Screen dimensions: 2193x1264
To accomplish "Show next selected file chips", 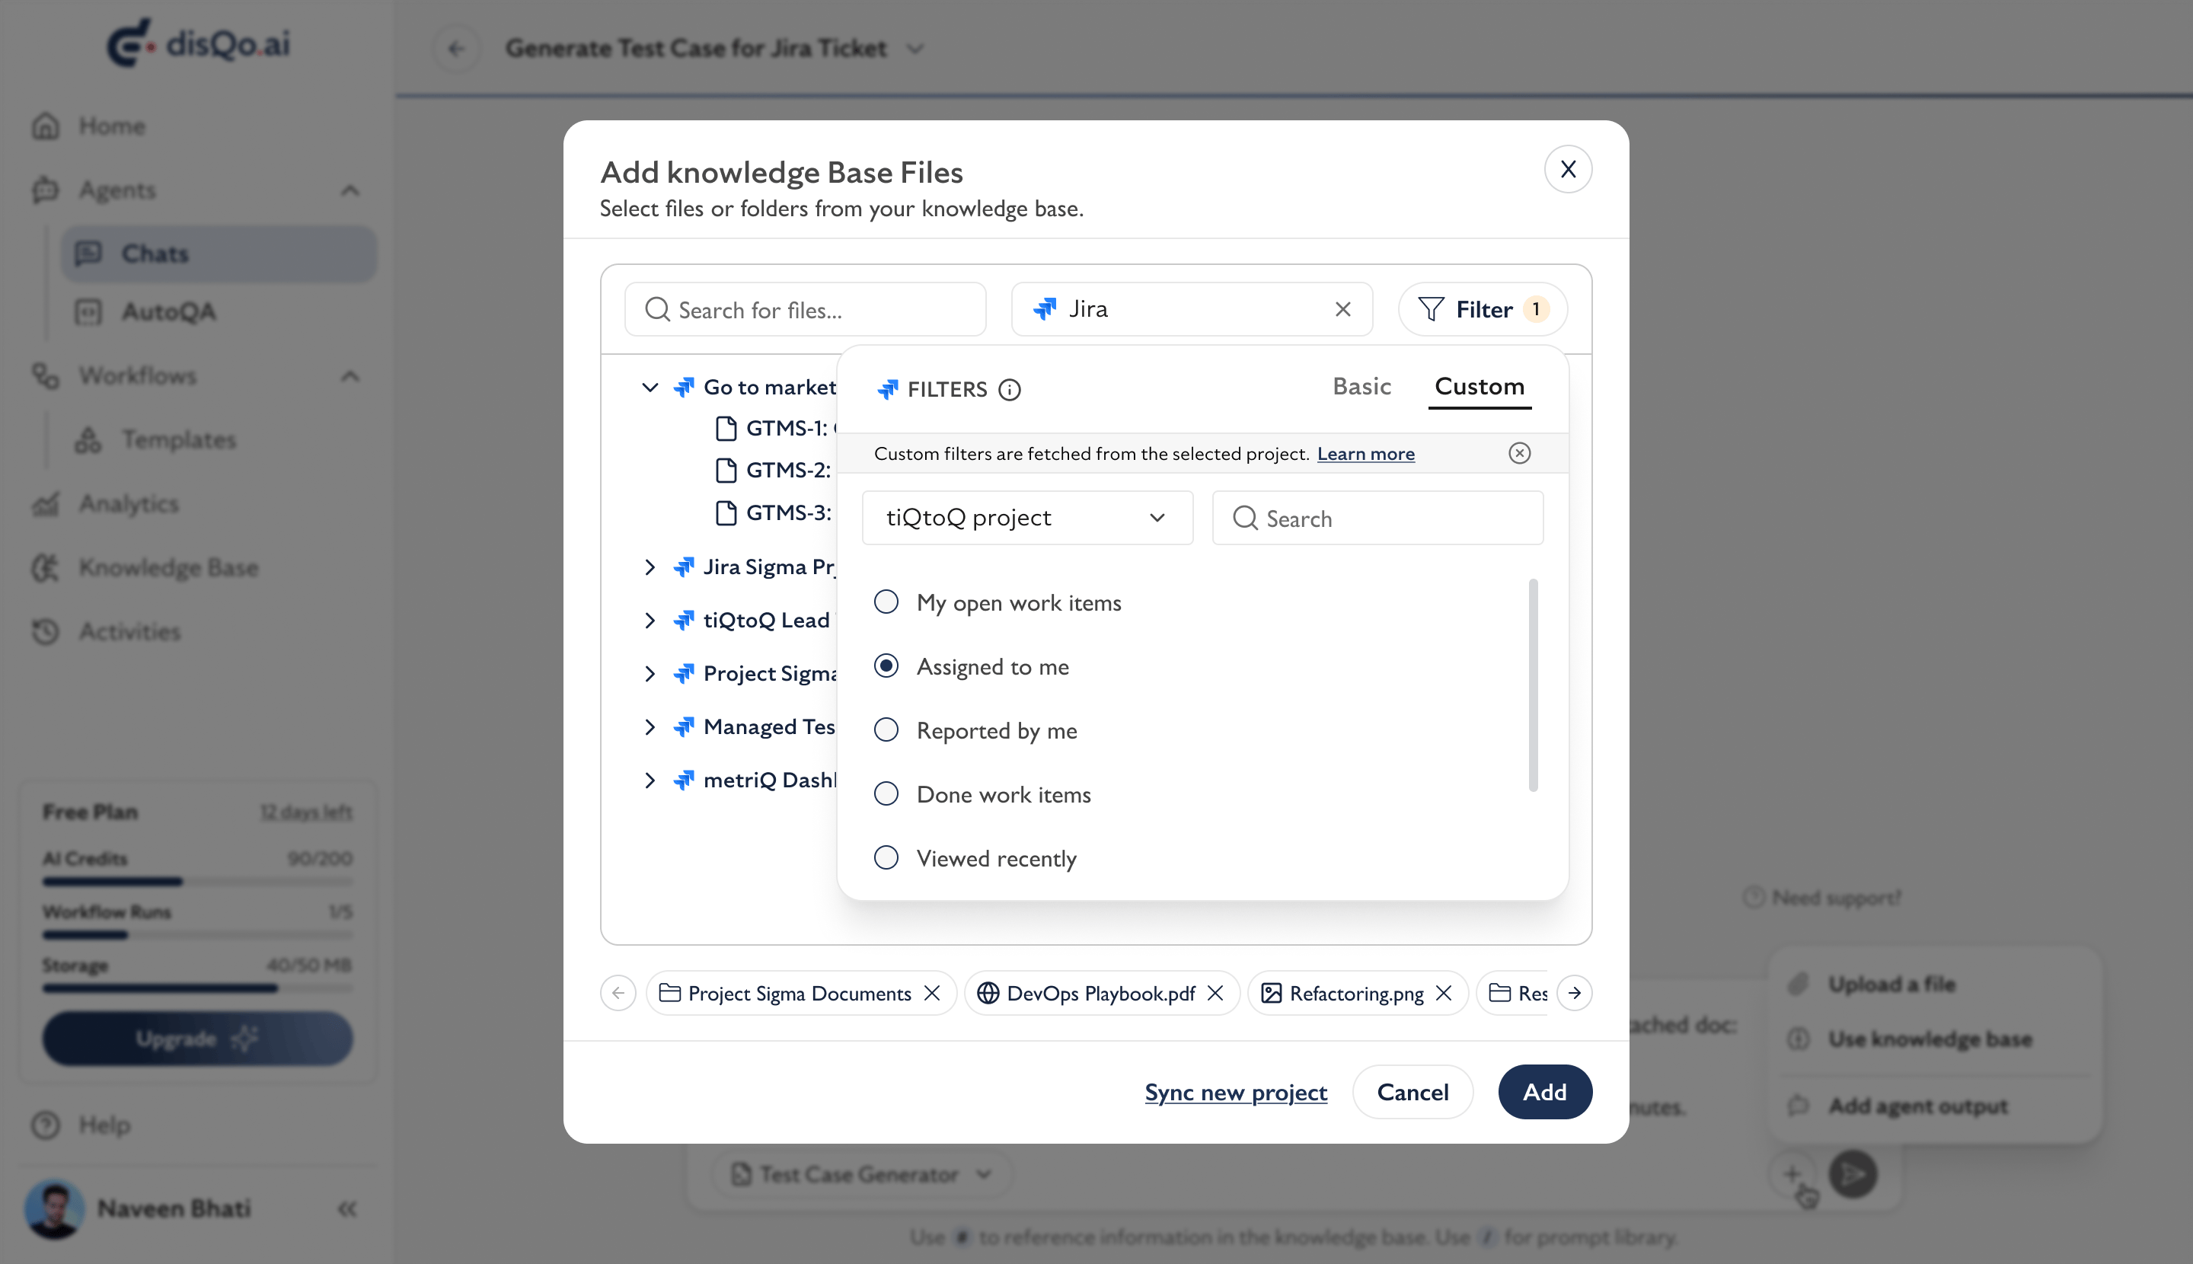I will (1574, 992).
